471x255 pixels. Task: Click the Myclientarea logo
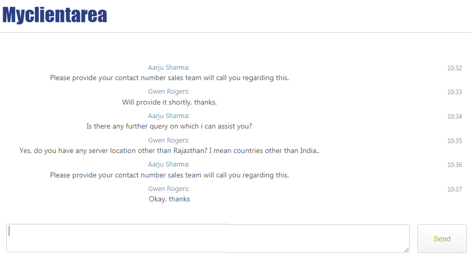pyautogui.click(x=55, y=15)
